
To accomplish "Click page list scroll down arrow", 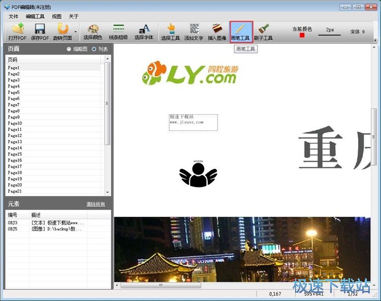I will 107,192.
